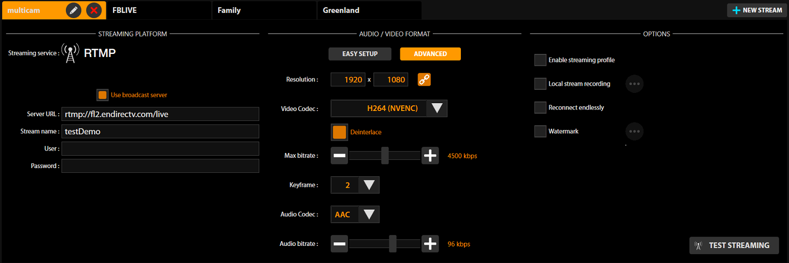Open Watermark settings ellipsis button
Image resolution: width=789 pixels, height=263 pixels.
(634, 131)
